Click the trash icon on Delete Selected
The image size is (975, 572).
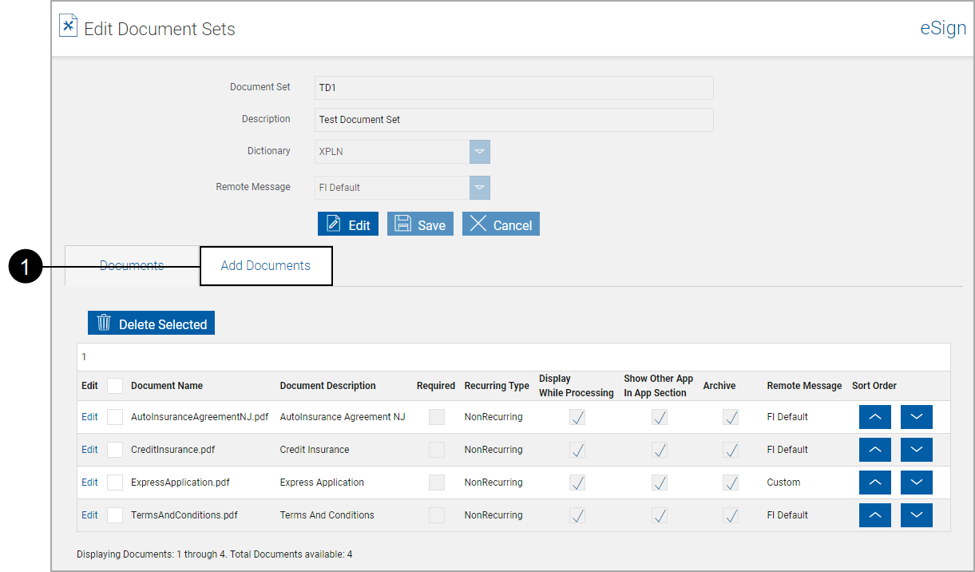(x=103, y=322)
